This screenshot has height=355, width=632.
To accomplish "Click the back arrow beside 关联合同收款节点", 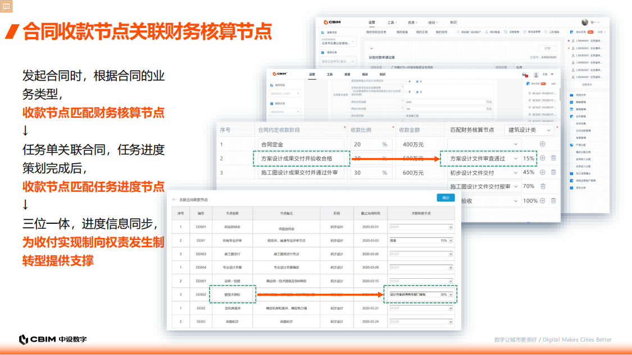I will click(174, 200).
